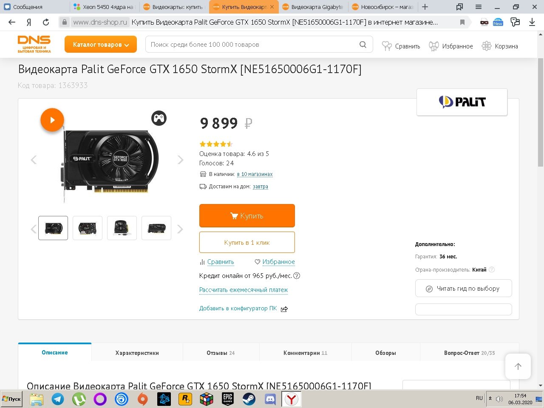Open the Корзина cart icon
The height and width of the screenshot is (408, 544).
tap(500, 46)
